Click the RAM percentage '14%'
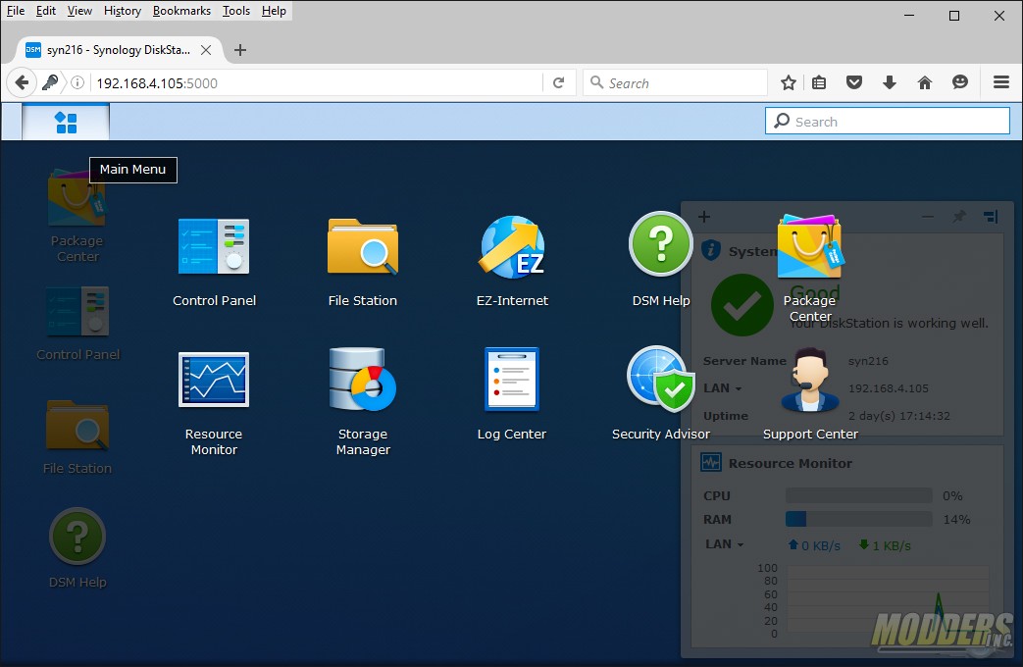This screenshot has width=1023, height=667. click(956, 520)
